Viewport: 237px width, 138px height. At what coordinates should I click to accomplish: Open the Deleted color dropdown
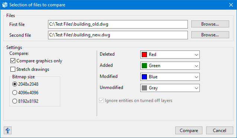[x=170, y=55]
